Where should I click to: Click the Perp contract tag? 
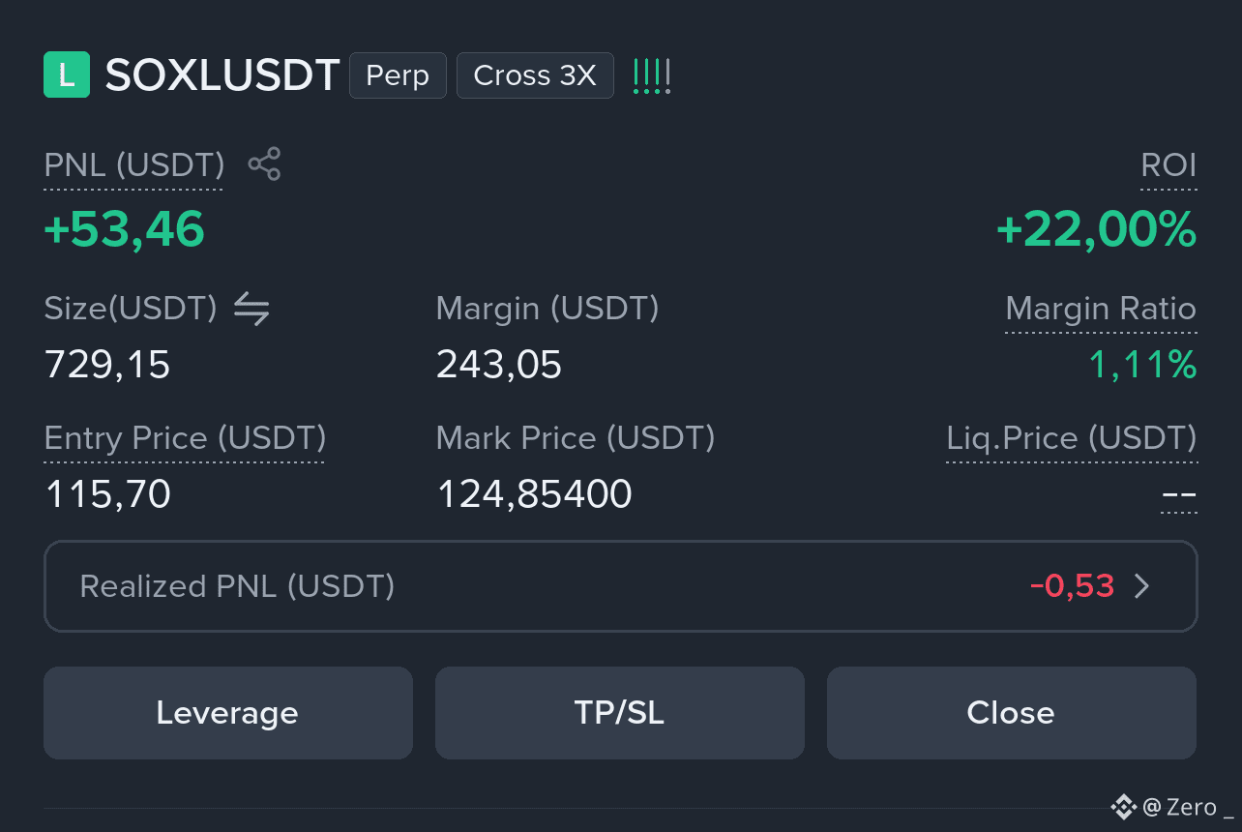[x=398, y=75]
